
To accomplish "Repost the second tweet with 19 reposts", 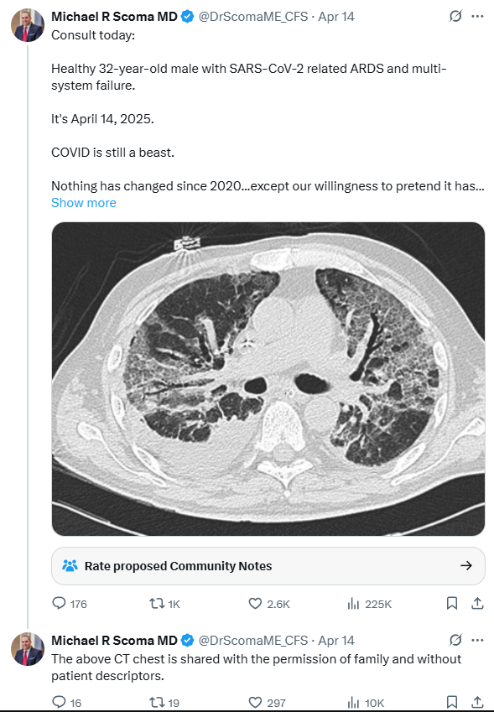I will pos(164,703).
